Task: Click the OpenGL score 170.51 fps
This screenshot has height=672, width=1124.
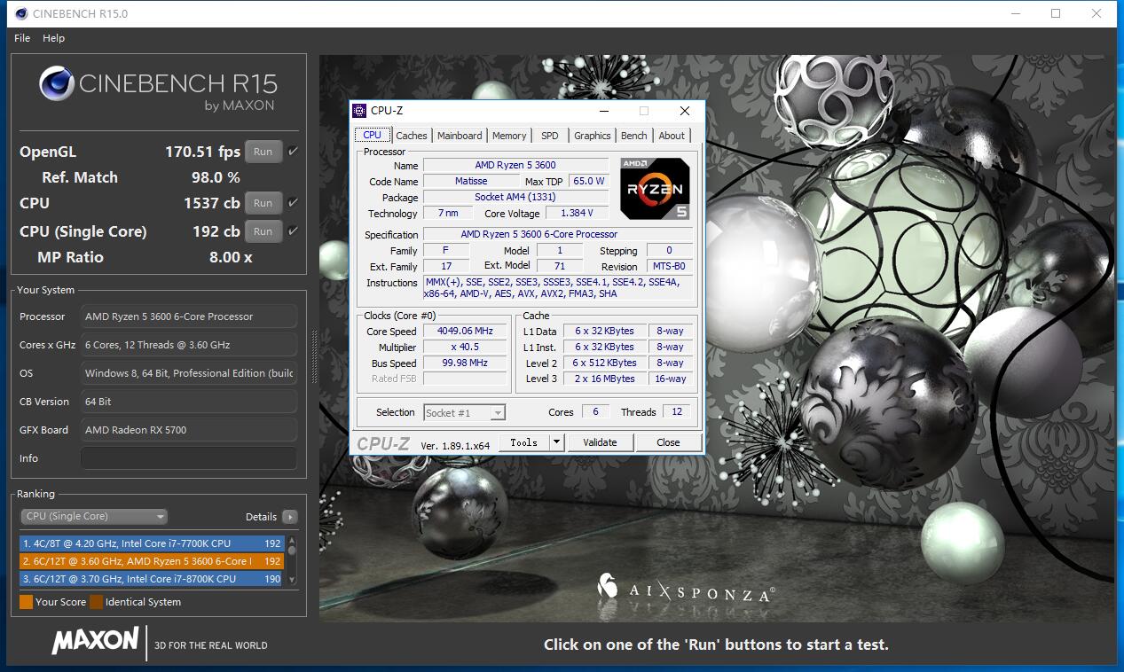Action: pos(202,152)
